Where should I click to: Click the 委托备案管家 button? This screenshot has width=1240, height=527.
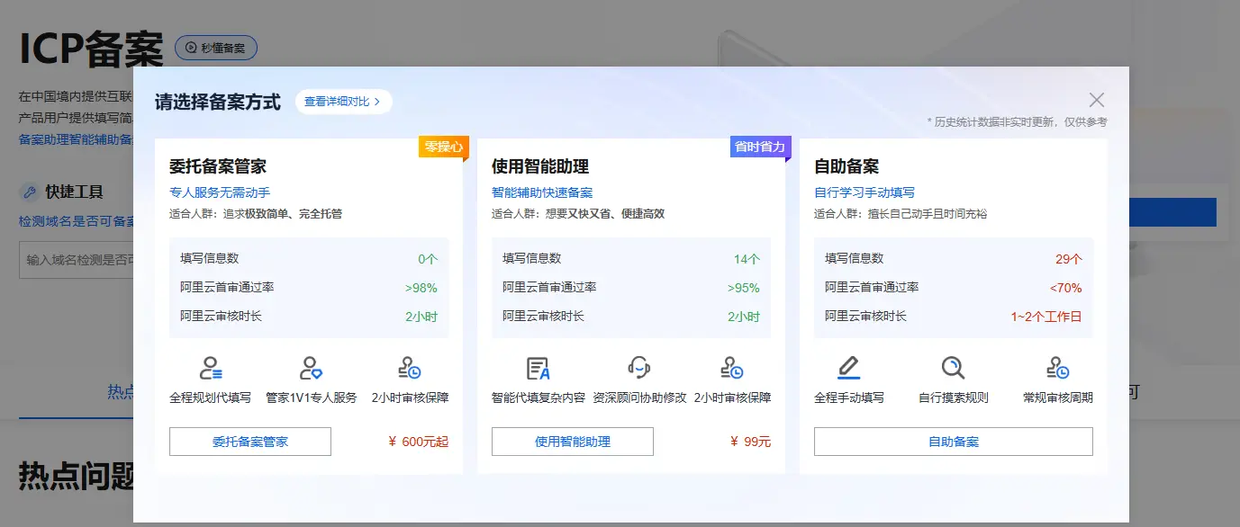pos(250,442)
